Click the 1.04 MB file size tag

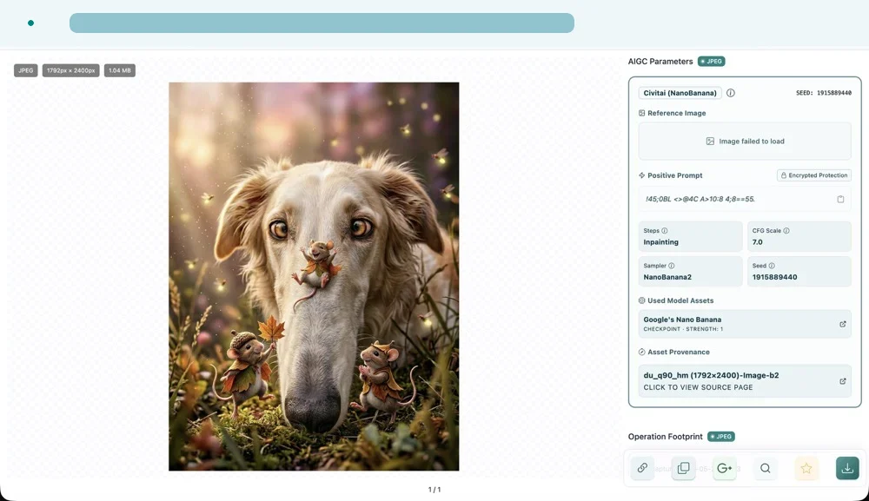[x=120, y=70]
